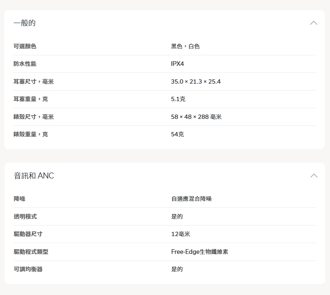The height and width of the screenshot is (295, 330).
Task: Select the 降噪 row label
Action: click(19, 199)
